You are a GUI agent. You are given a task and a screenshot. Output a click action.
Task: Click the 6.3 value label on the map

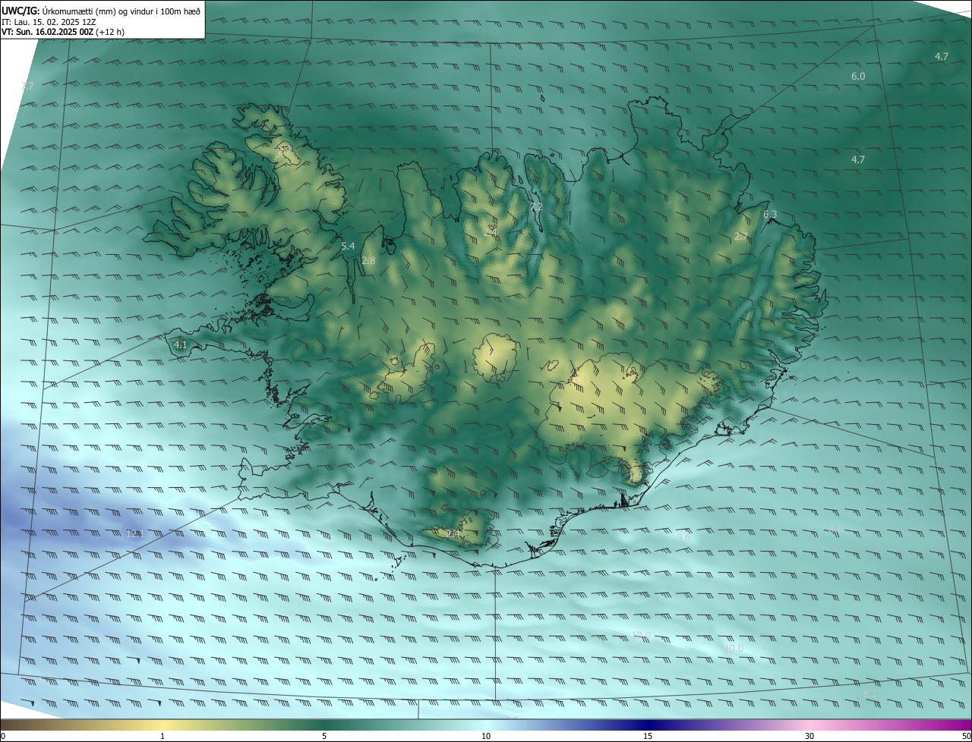(x=770, y=215)
